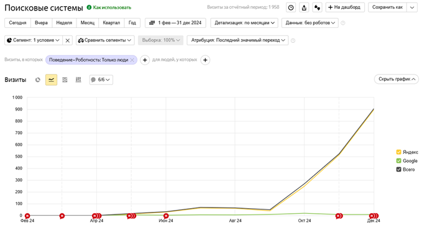
Task: Toggle the Яндекс series checkbox
Action: (x=399, y=152)
